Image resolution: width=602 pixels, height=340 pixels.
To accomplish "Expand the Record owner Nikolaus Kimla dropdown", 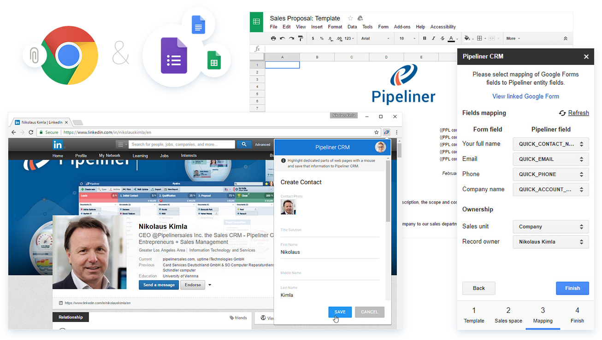I will (x=550, y=242).
